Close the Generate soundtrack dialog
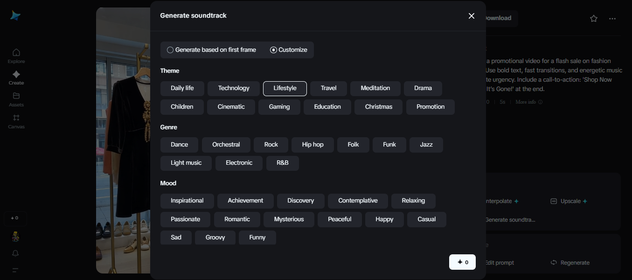 click(472, 16)
